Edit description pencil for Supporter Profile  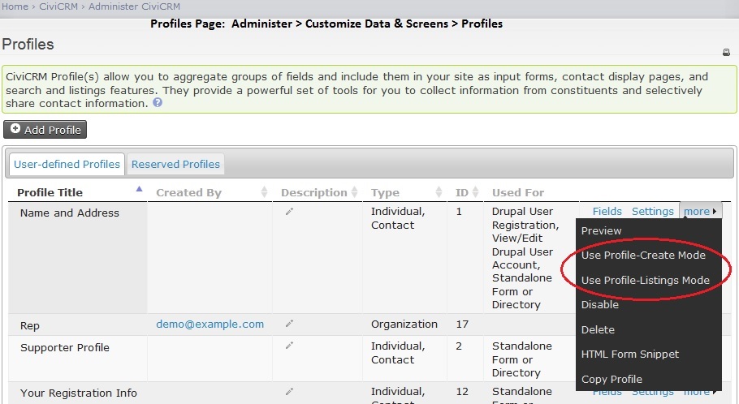point(289,345)
